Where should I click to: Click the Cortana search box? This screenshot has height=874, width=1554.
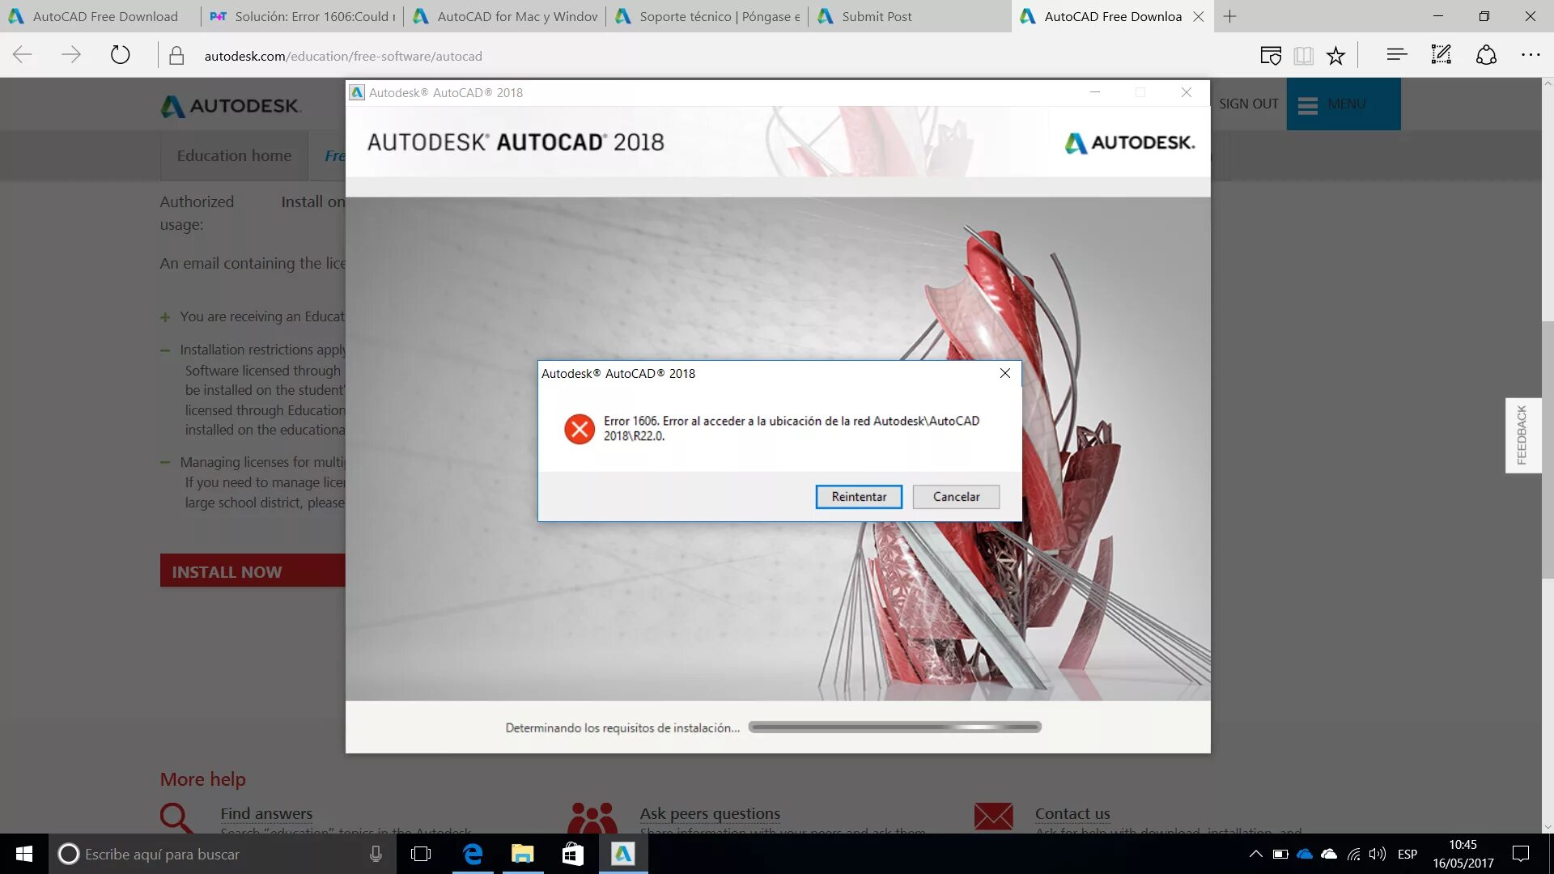(x=210, y=854)
